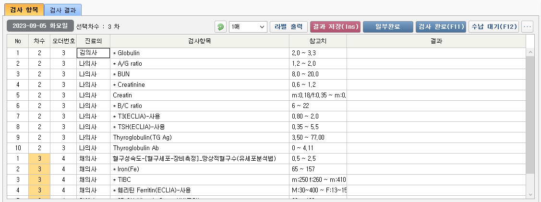Image resolution: width=541 pixels, height=202 pixels.
Task: Click the green refresh icon
Action: [x=221, y=27]
